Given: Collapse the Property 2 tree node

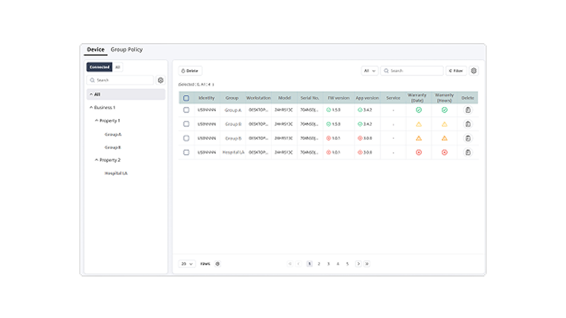Looking at the screenshot, I should click(x=96, y=160).
